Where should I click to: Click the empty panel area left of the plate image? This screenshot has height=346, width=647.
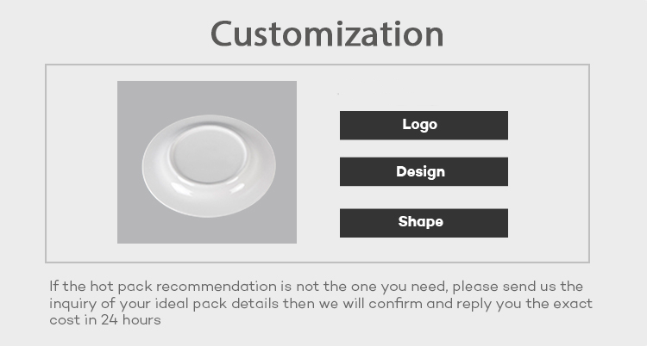coord(81,162)
